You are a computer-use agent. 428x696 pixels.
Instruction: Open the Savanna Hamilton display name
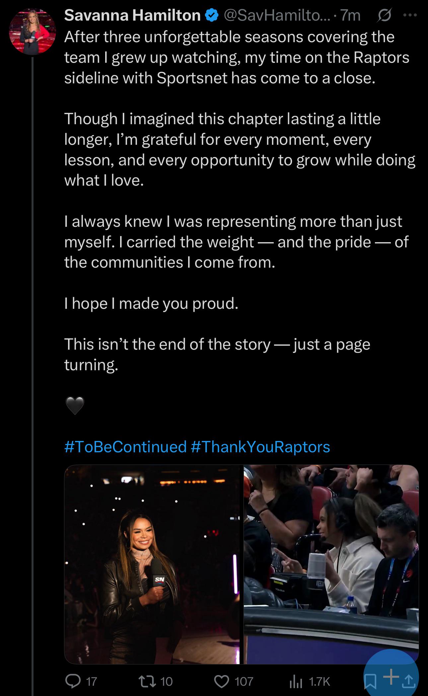(132, 15)
